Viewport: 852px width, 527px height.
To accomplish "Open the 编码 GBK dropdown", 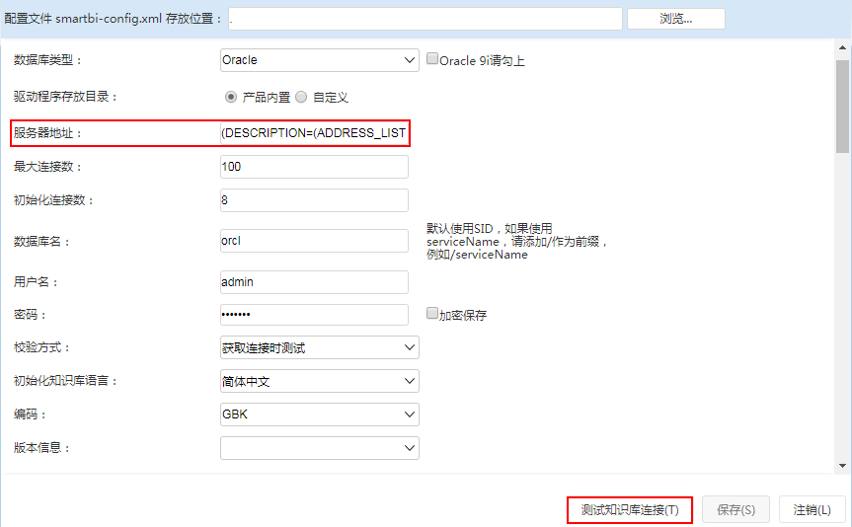I will (x=320, y=414).
